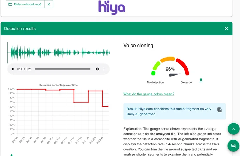Copy the result text with the copy icon
The width and height of the screenshot is (240, 156).
click(x=220, y=110)
